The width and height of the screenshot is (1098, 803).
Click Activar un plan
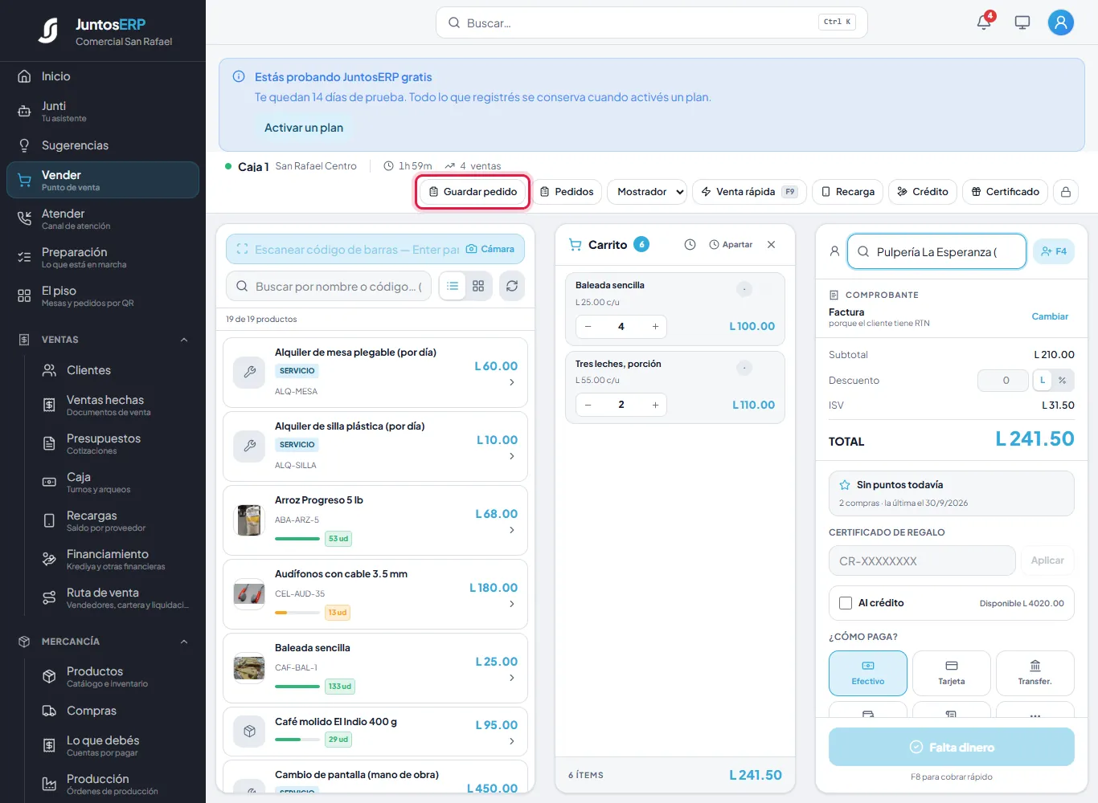point(304,128)
